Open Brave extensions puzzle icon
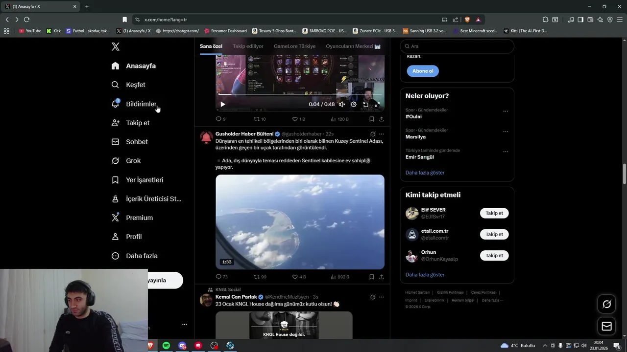This screenshot has width=627, height=352. pyautogui.click(x=545, y=20)
